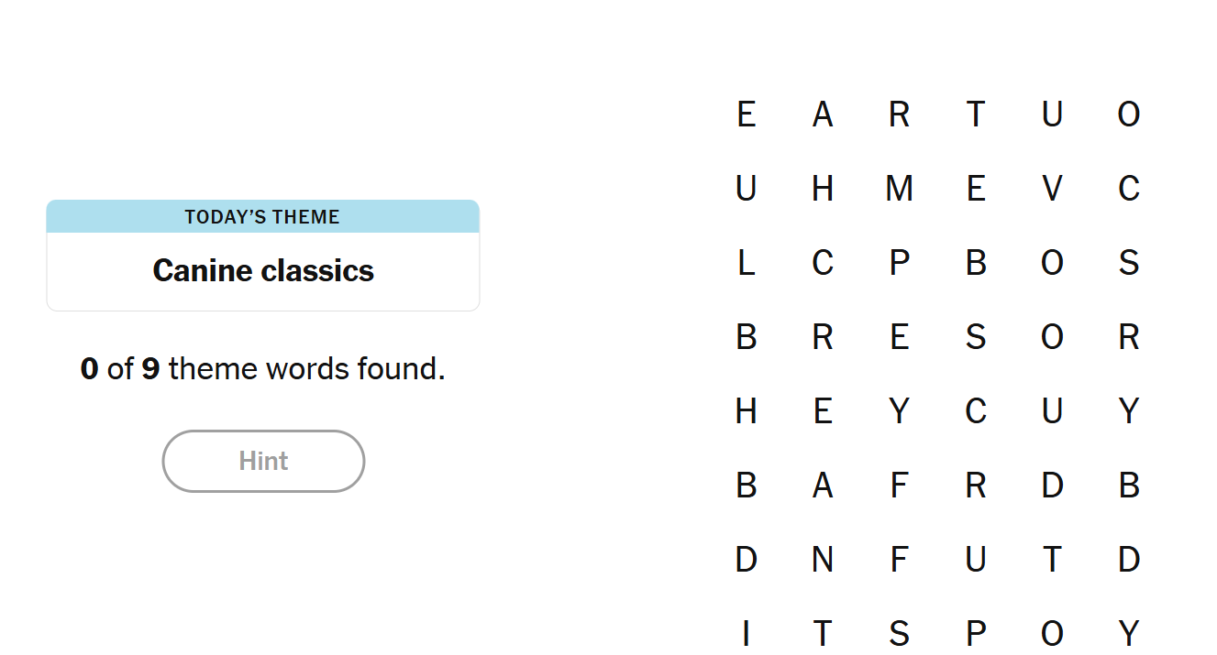The height and width of the screenshot is (655, 1217).
Task: Select the letter Y in the bottom row
Action: tap(1129, 633)
